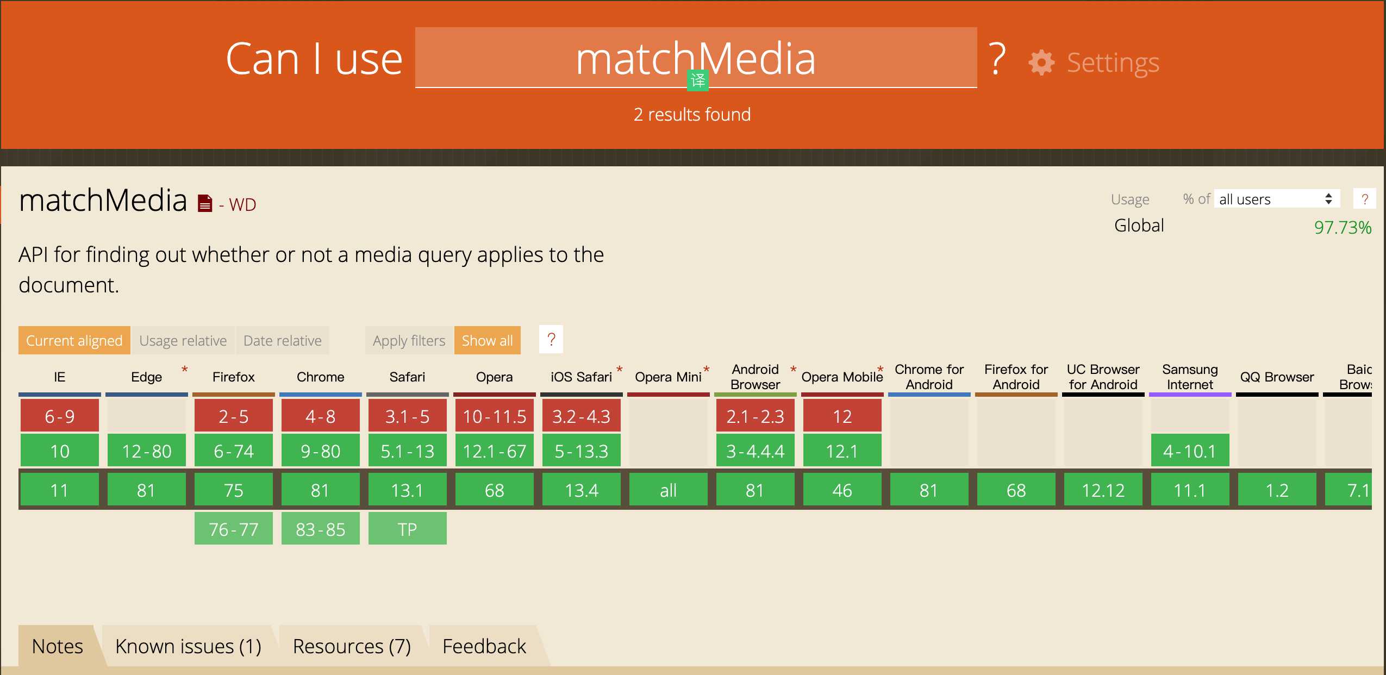Image resolution: width=1386 pixels, height=675 pixels.
Task: Open Settings via the gear icon
Action: pyautogui.click(x=1041, y=62)
